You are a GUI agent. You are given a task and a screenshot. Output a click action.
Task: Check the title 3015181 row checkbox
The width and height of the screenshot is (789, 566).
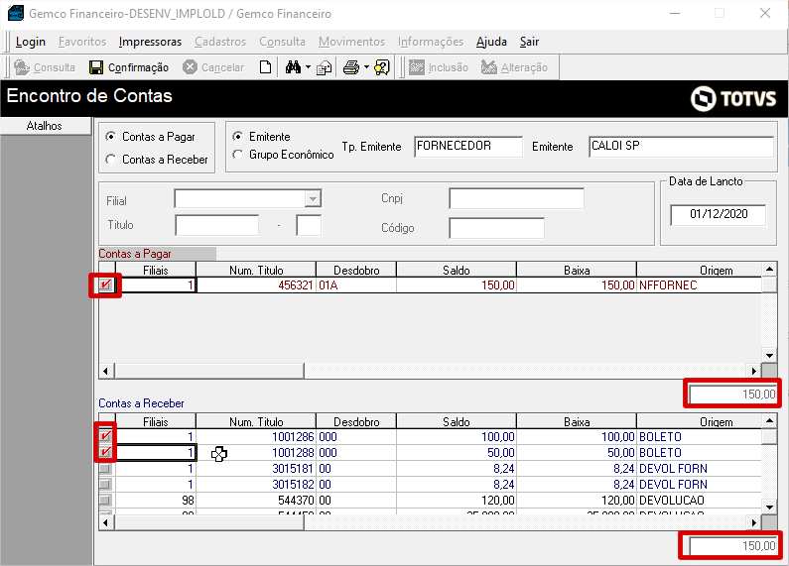point(105,469)
